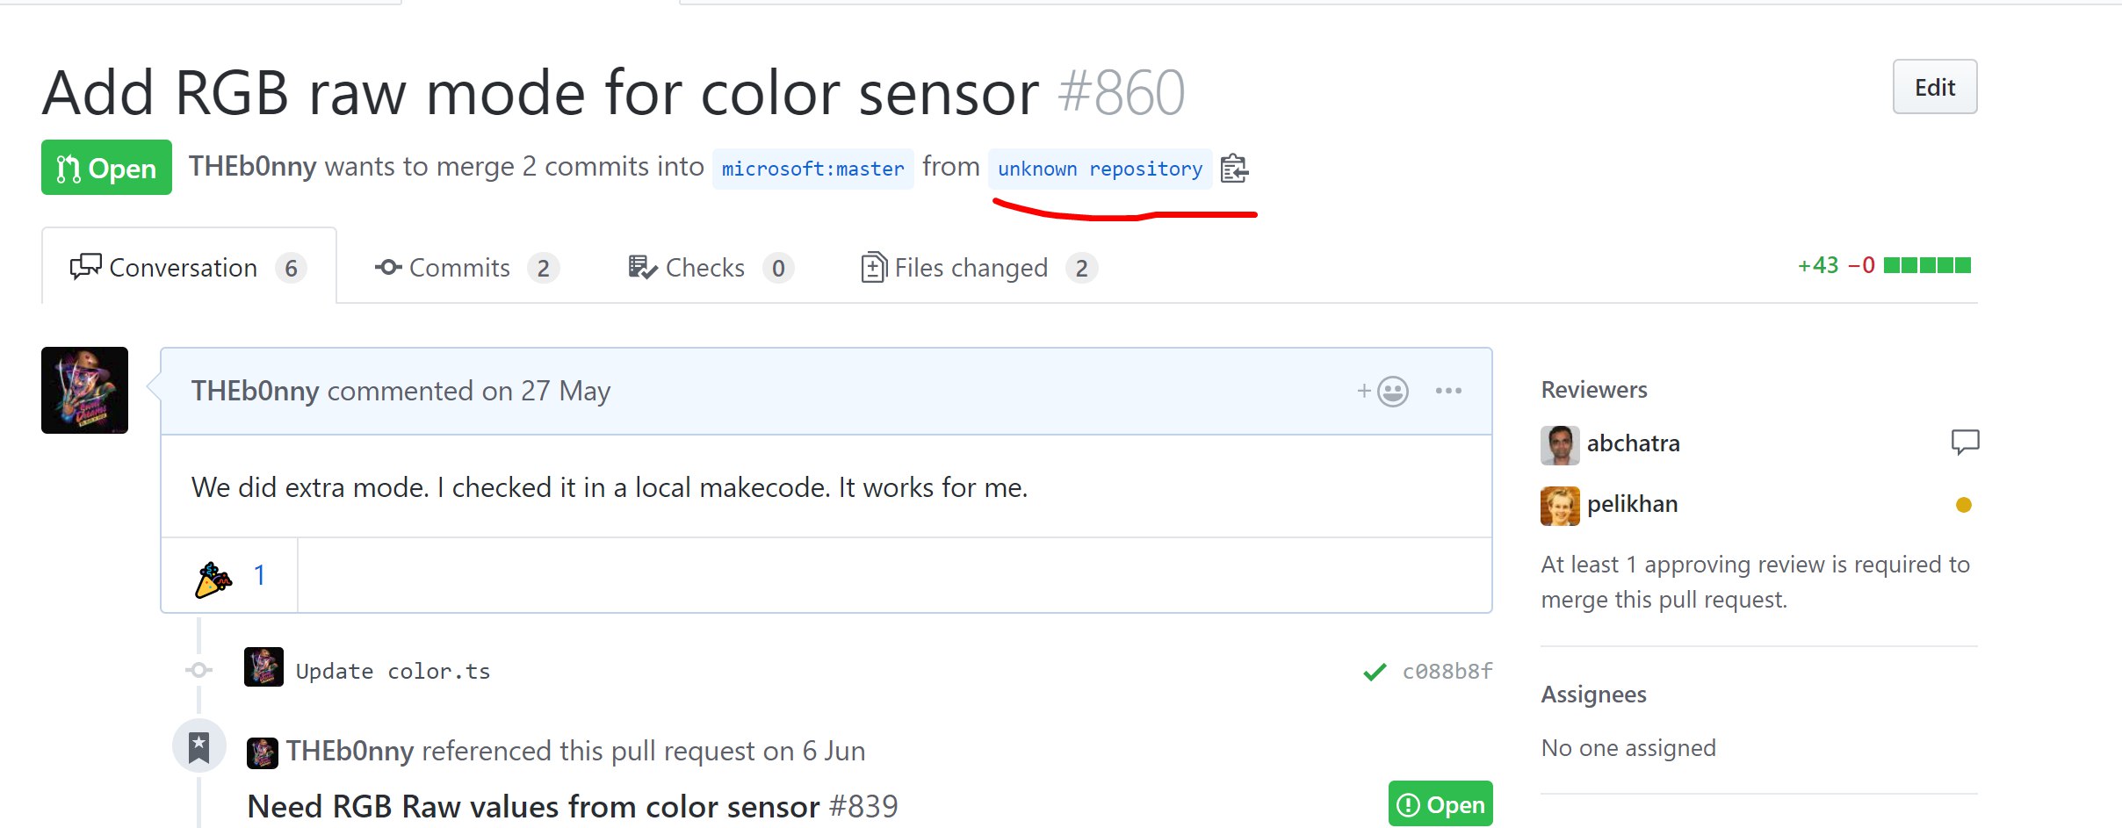This screenshot has height=828, width=2122.
Task: Click abchatra's review comment bubble icon
Action: [1965, 442]
